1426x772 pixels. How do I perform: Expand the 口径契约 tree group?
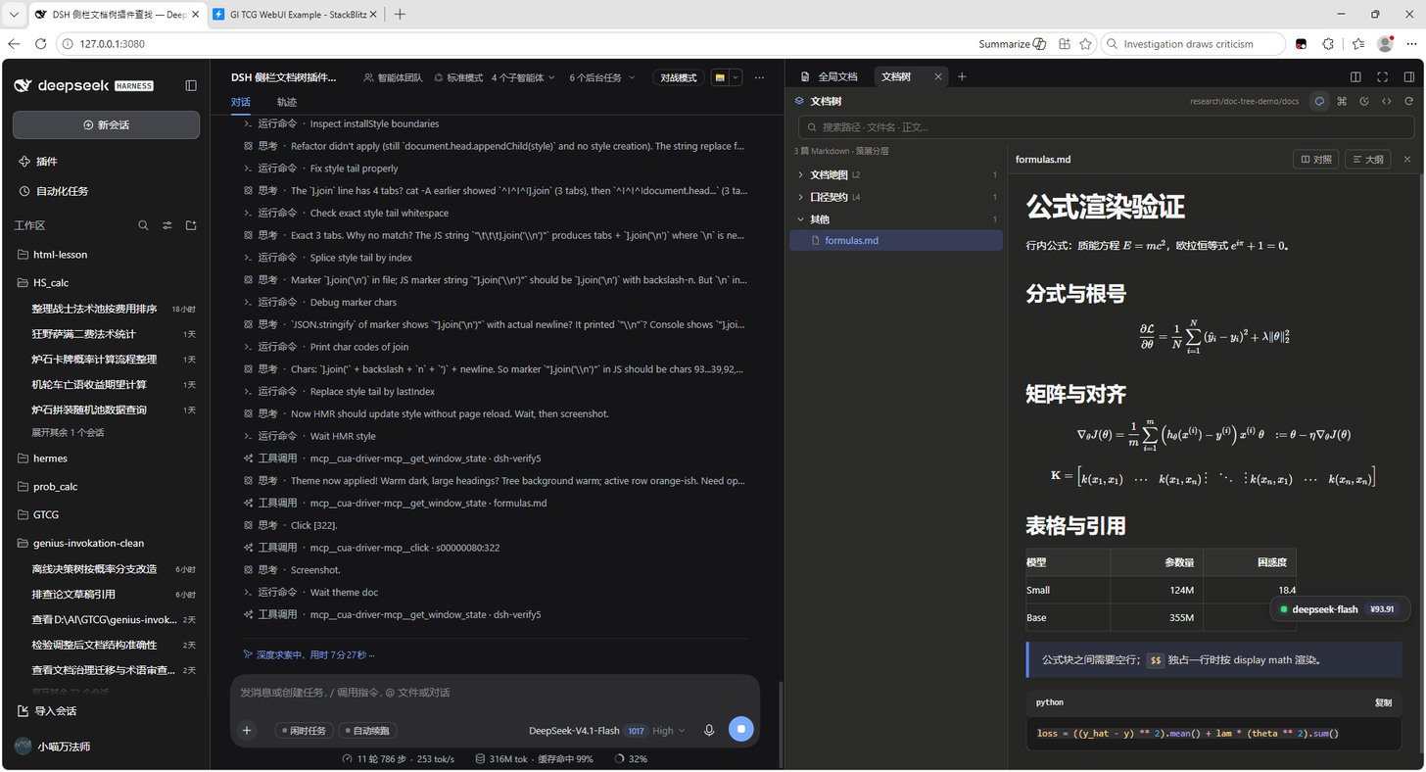pyautogui.click(x=896, y=197)
